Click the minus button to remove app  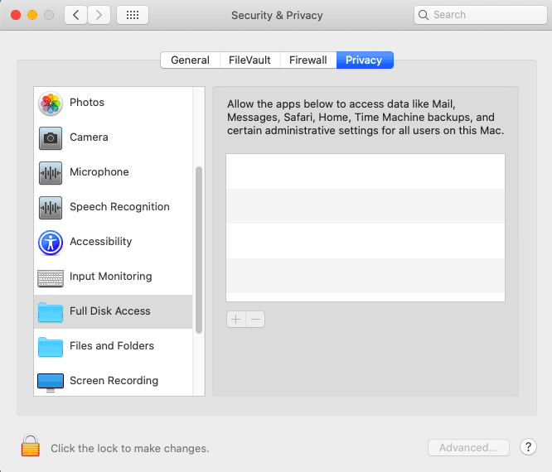(x=255, y=320)
